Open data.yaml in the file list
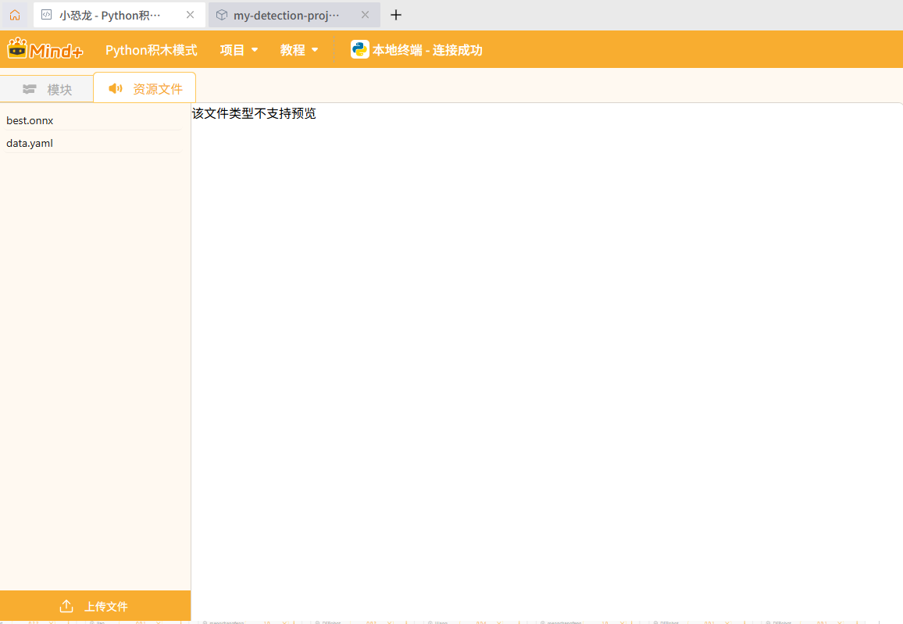 [x=30, y=143]
